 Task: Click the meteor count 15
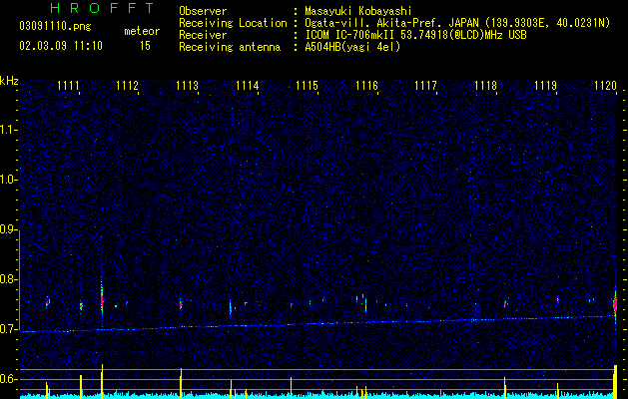tap(145, 46)
